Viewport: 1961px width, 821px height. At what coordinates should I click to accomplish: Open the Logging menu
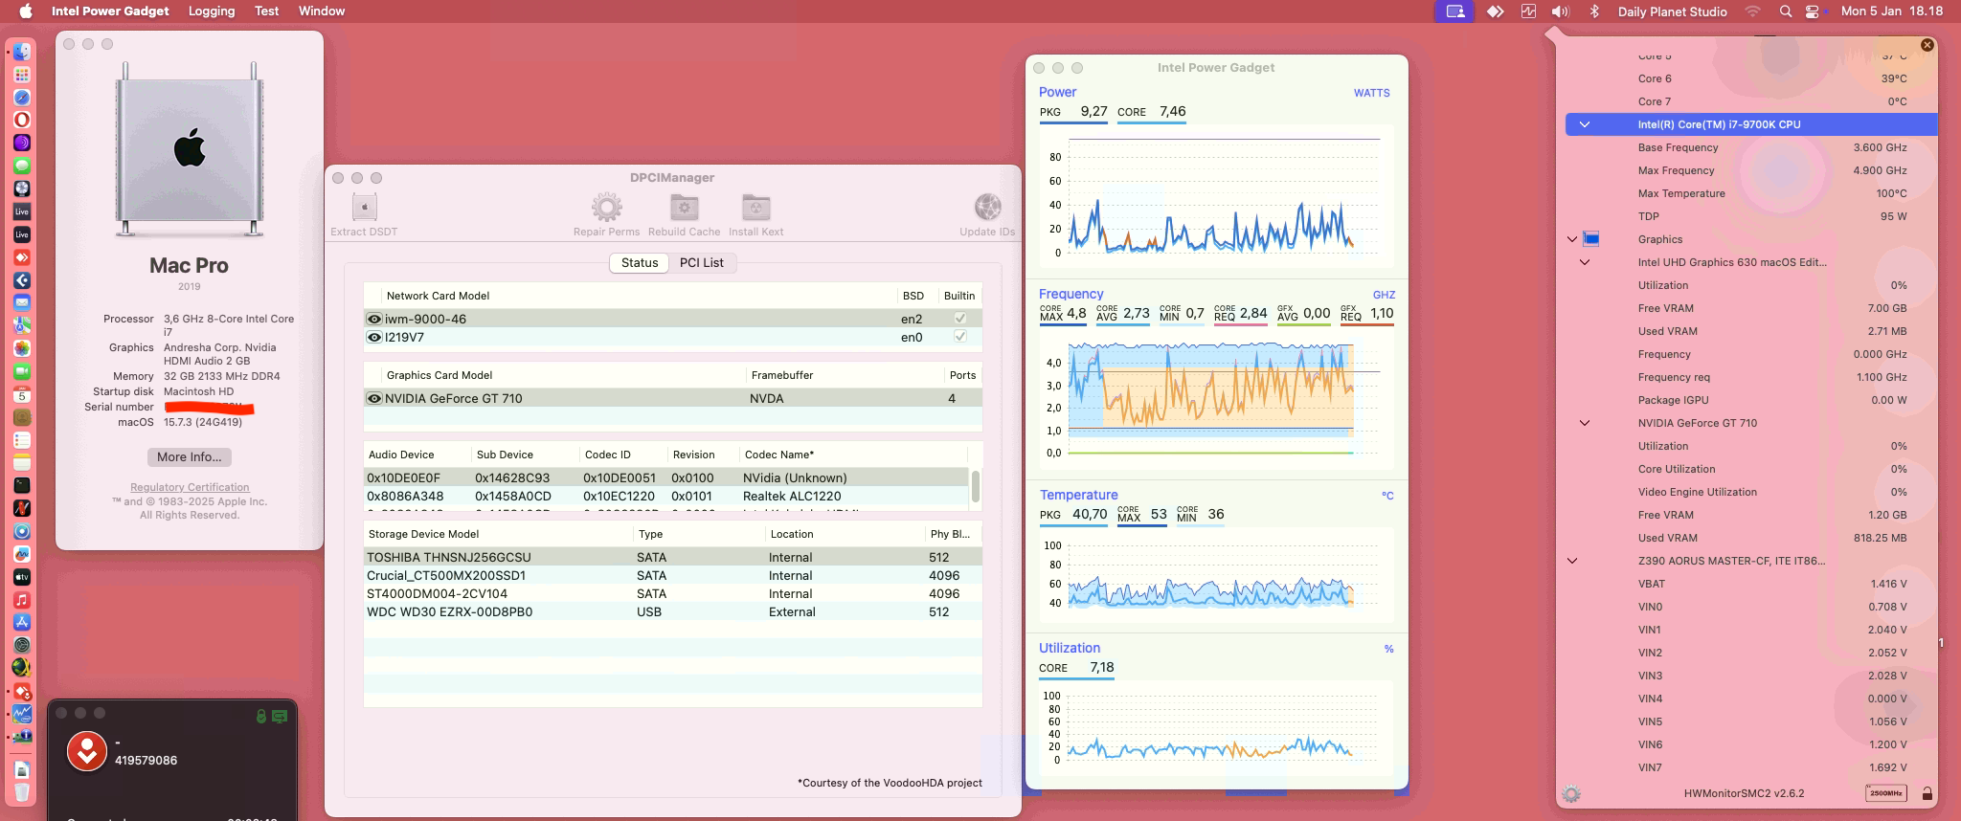pyautogui.click(x=212, y=11)
